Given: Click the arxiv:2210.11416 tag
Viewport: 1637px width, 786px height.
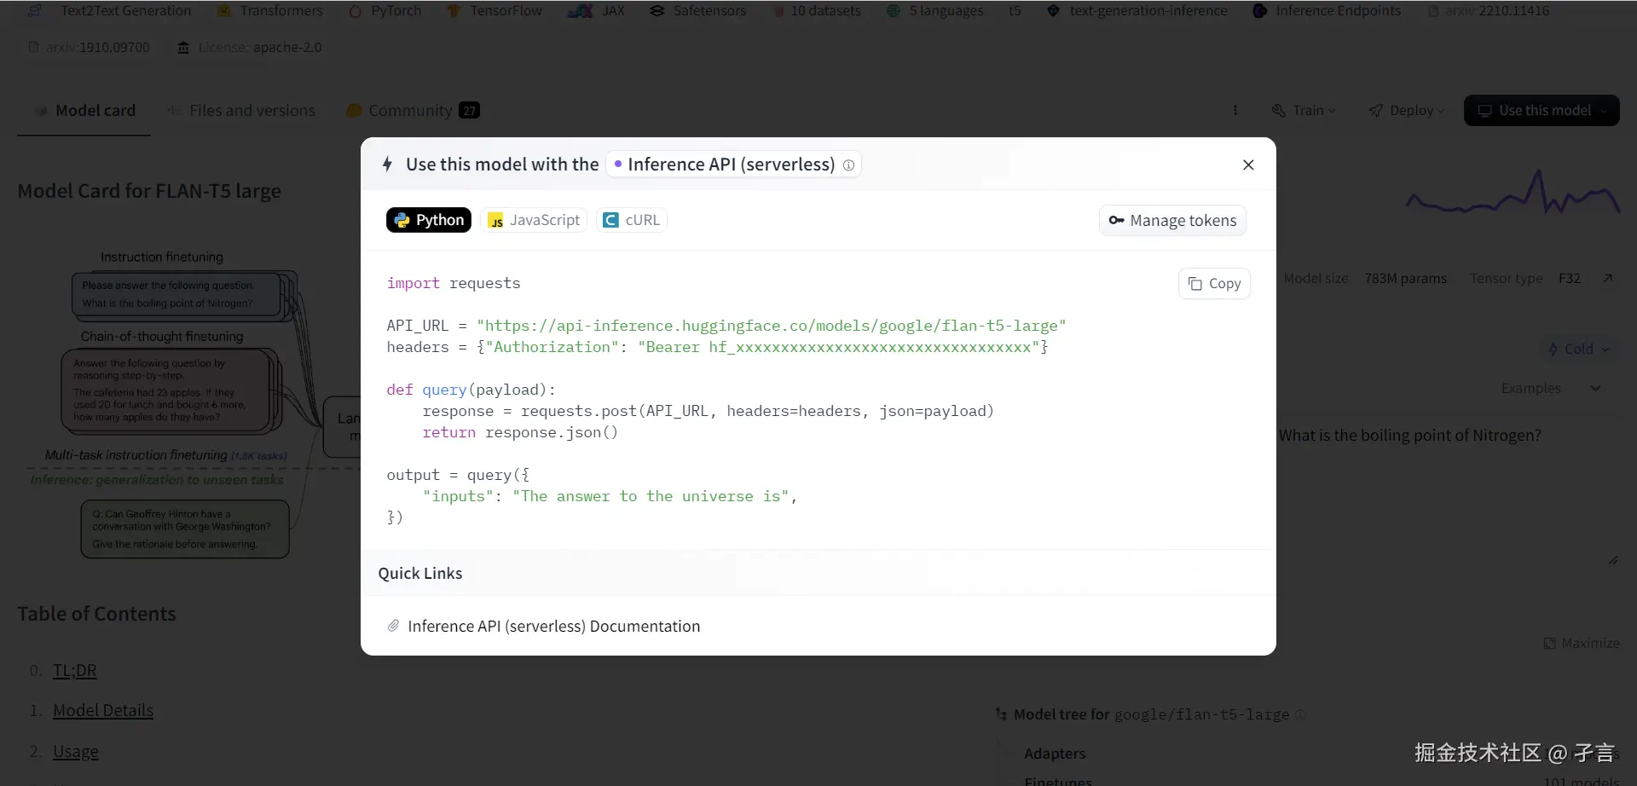Looking at the screenshot, I should [1489, 11].
